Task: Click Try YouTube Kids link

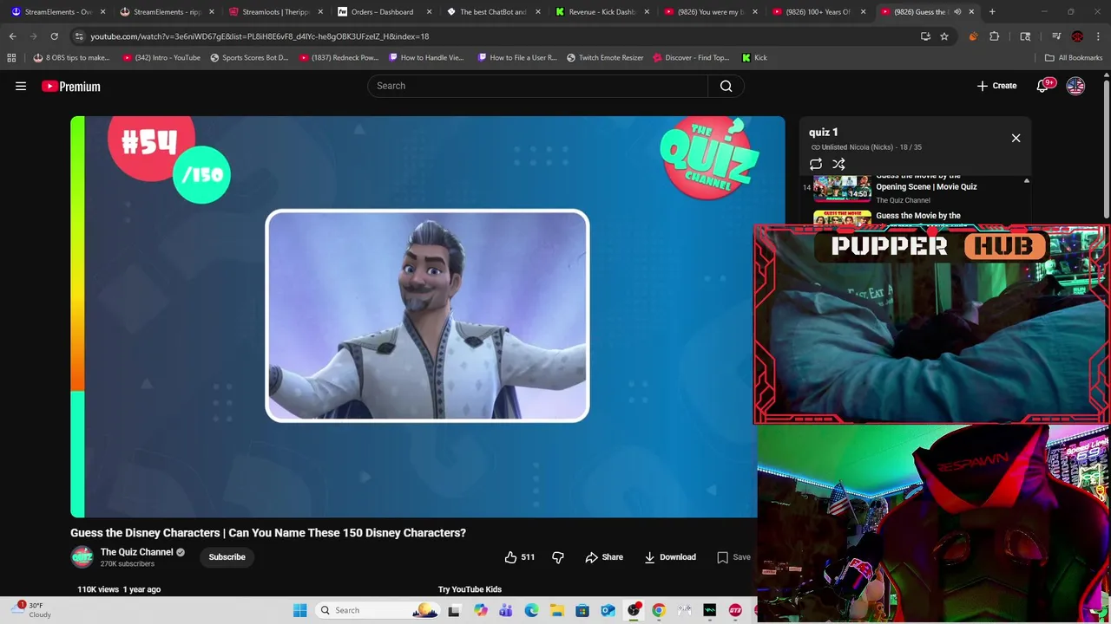Action: pyautogui.click(x=470, y=589)
